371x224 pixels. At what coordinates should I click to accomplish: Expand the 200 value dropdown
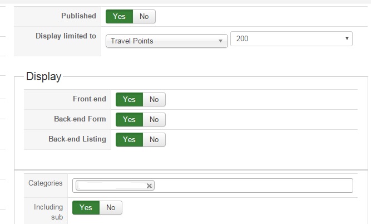[x=291, y=38]
